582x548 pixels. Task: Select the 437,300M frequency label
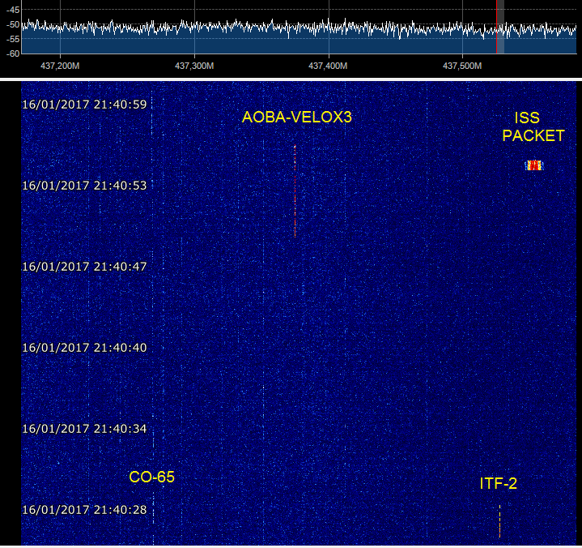click(194, 66)
